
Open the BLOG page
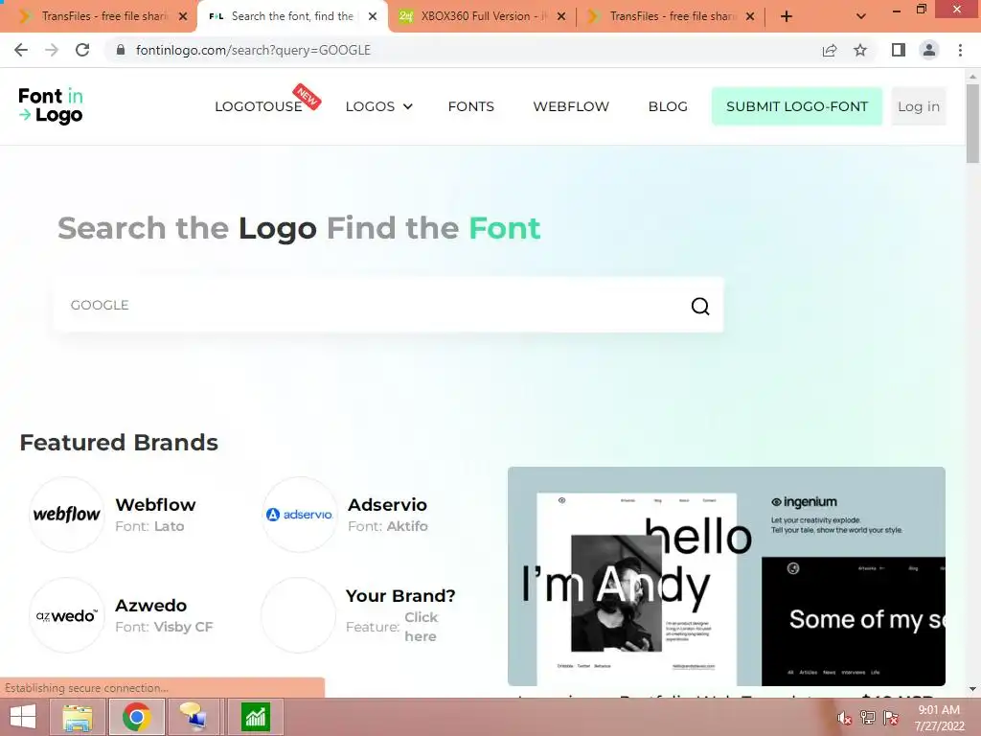coord(668,106)
